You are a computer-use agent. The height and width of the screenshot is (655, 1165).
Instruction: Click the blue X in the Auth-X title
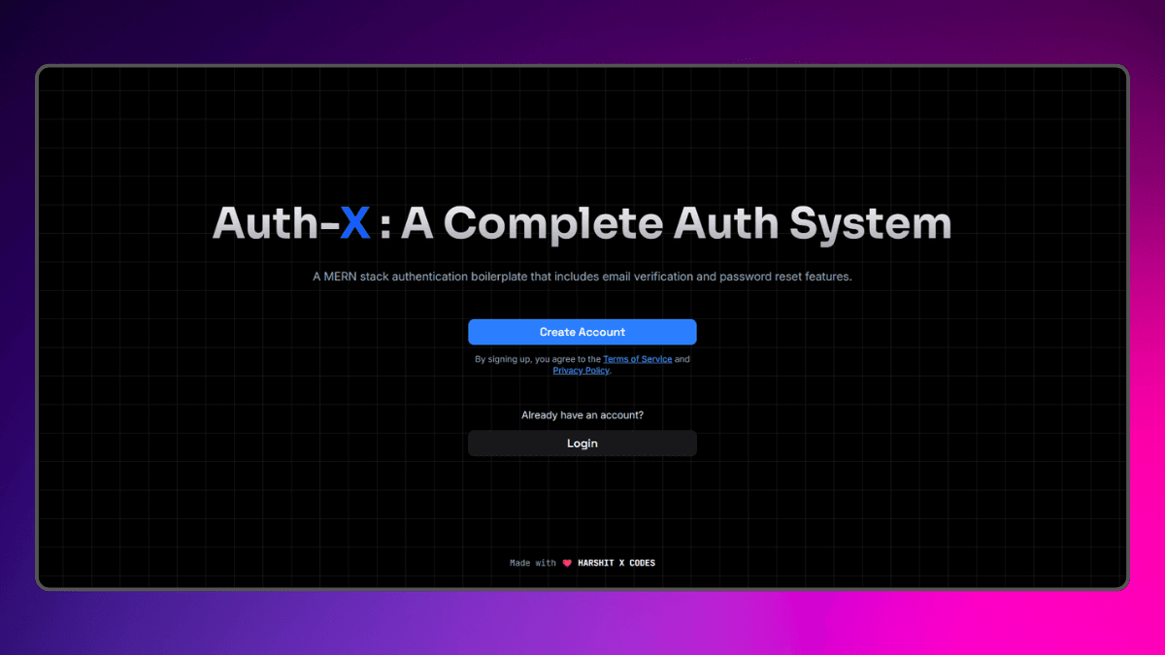[x=357, y=222]
